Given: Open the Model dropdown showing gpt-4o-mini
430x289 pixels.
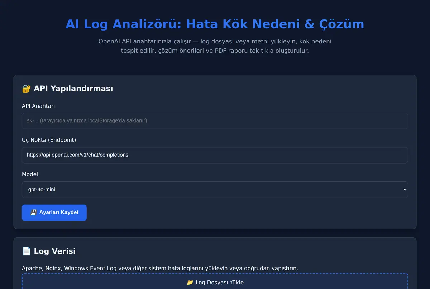Looking at the screenshot, I should click(215, 189).
